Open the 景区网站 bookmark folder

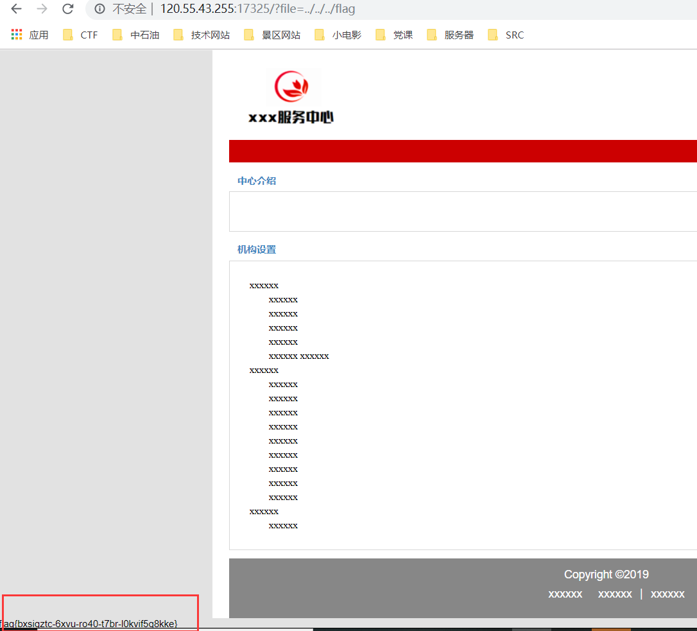click(273, 35)
